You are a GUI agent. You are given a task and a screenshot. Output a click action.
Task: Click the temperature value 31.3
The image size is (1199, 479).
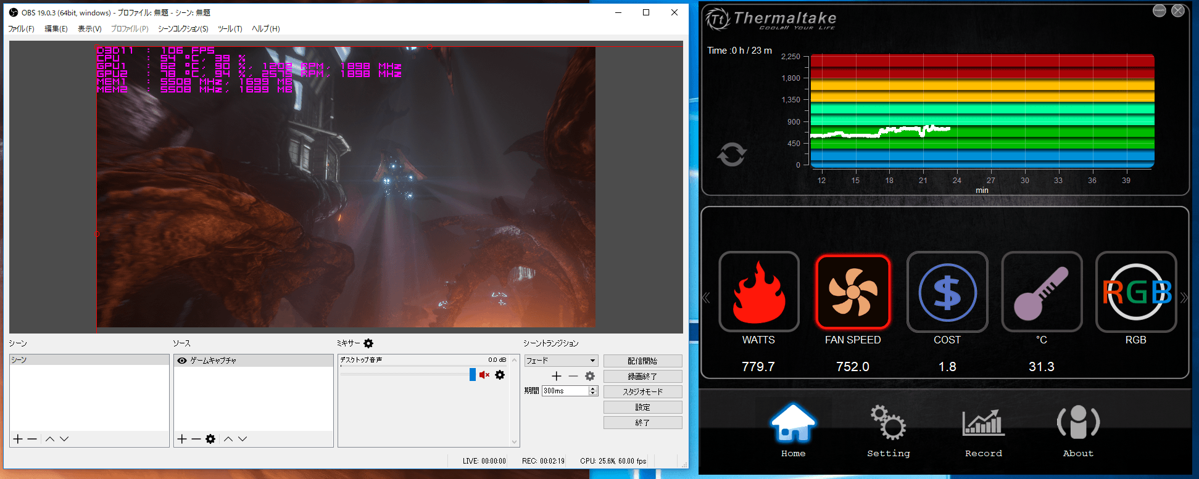click(x=1042, y=367)
